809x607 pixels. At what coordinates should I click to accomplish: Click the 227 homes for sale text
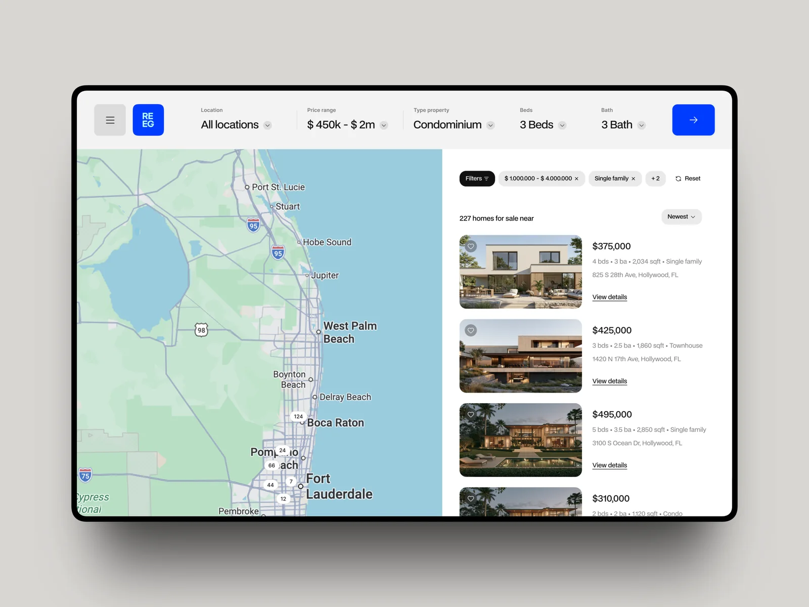click(x=497, y=218)
